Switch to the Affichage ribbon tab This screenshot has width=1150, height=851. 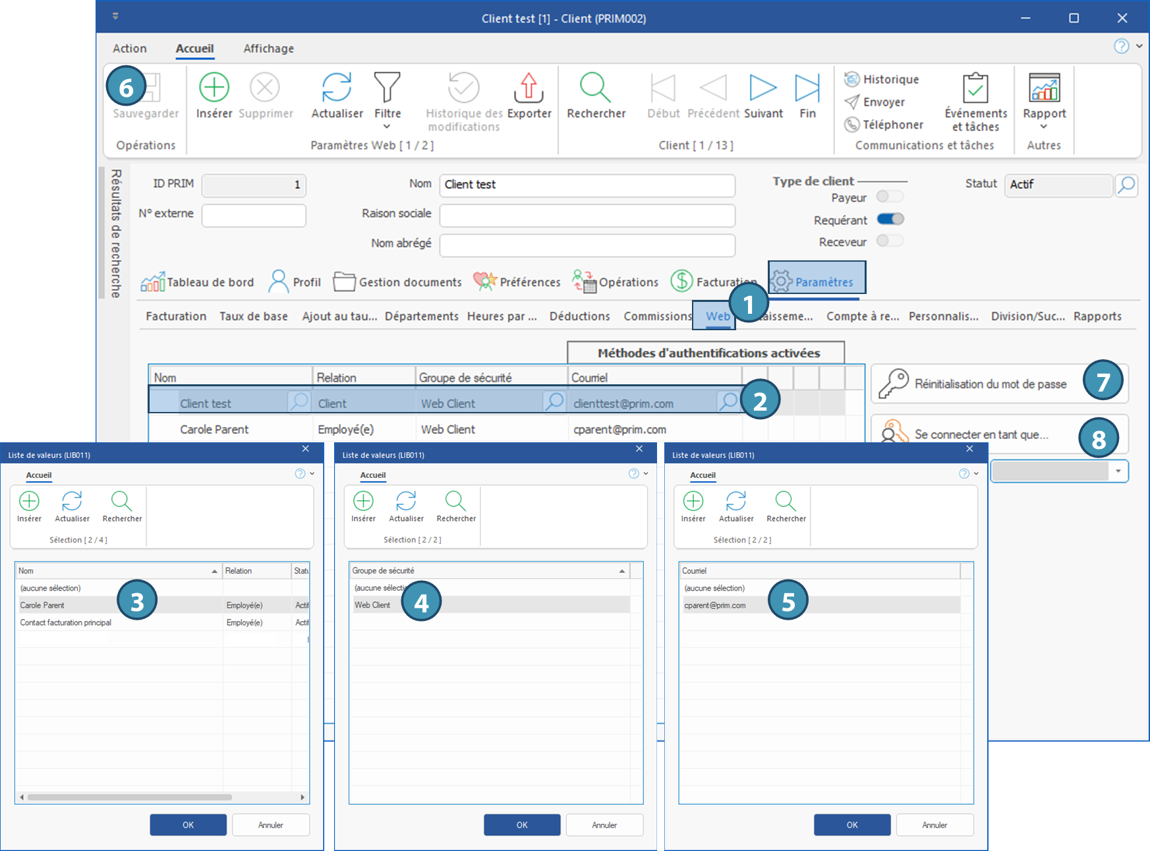click(x=268, y=49)
